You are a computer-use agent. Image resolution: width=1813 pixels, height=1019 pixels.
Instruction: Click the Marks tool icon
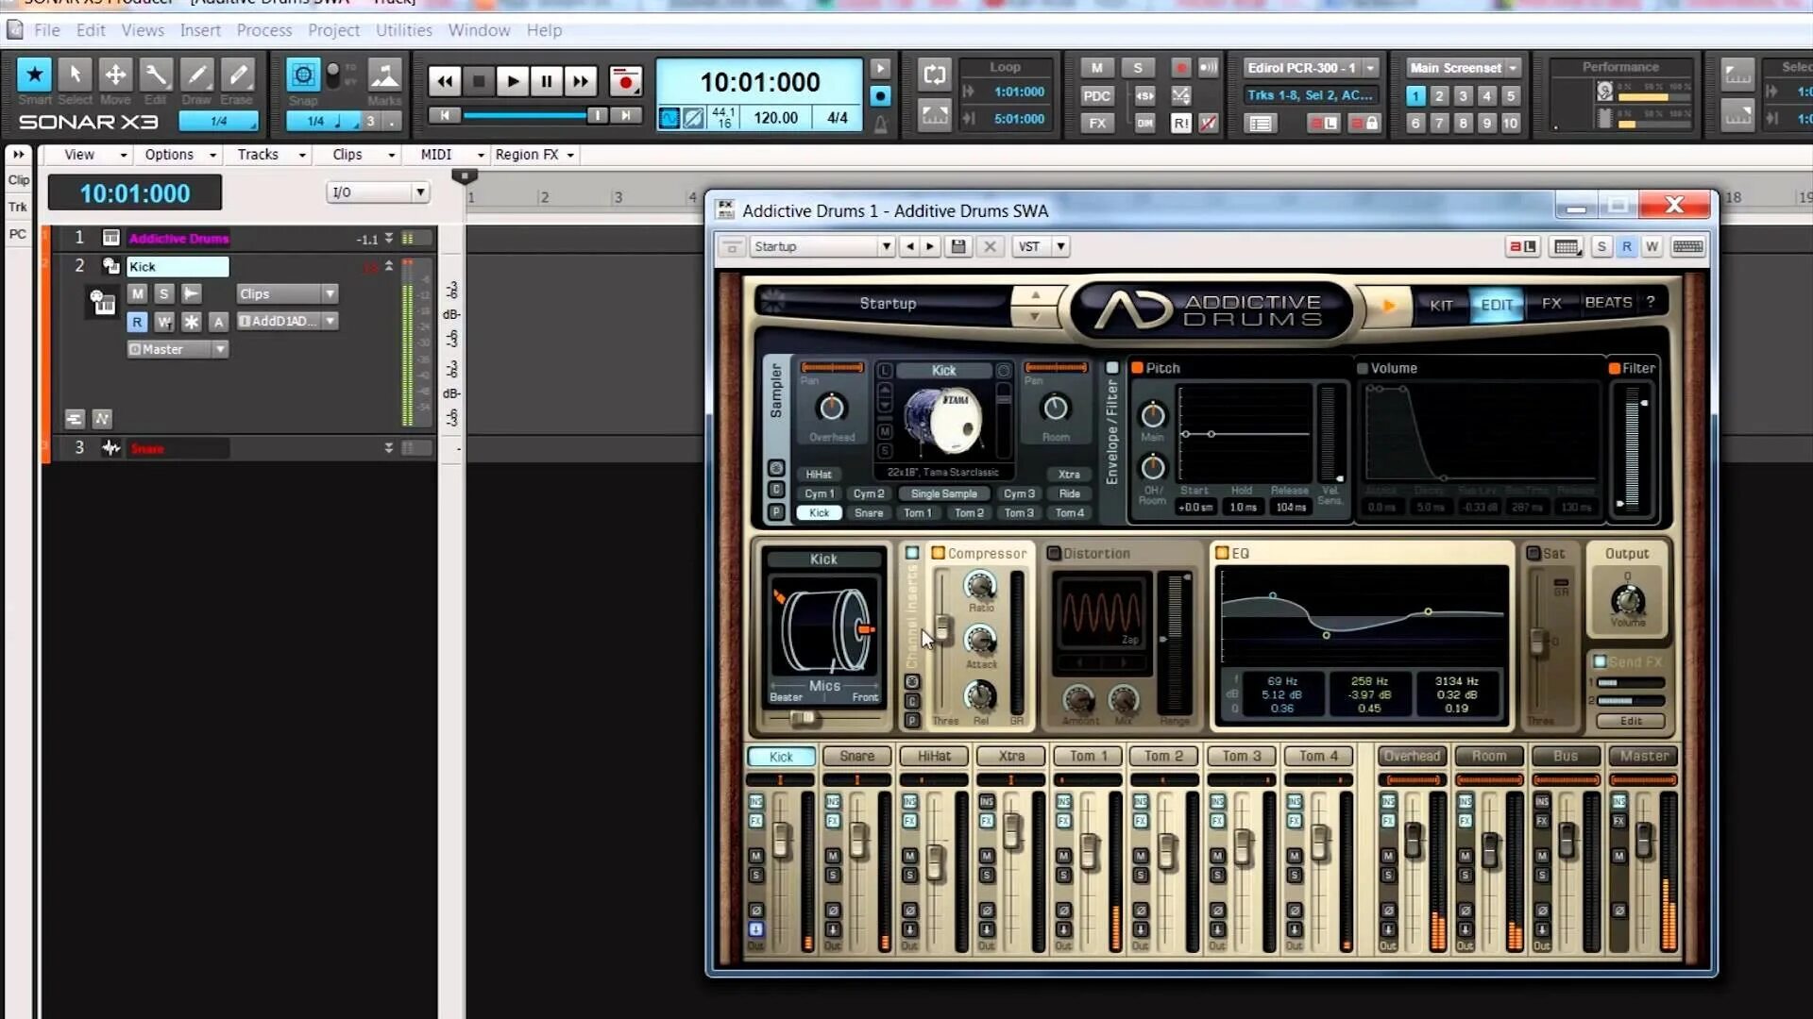coord(384,75)
